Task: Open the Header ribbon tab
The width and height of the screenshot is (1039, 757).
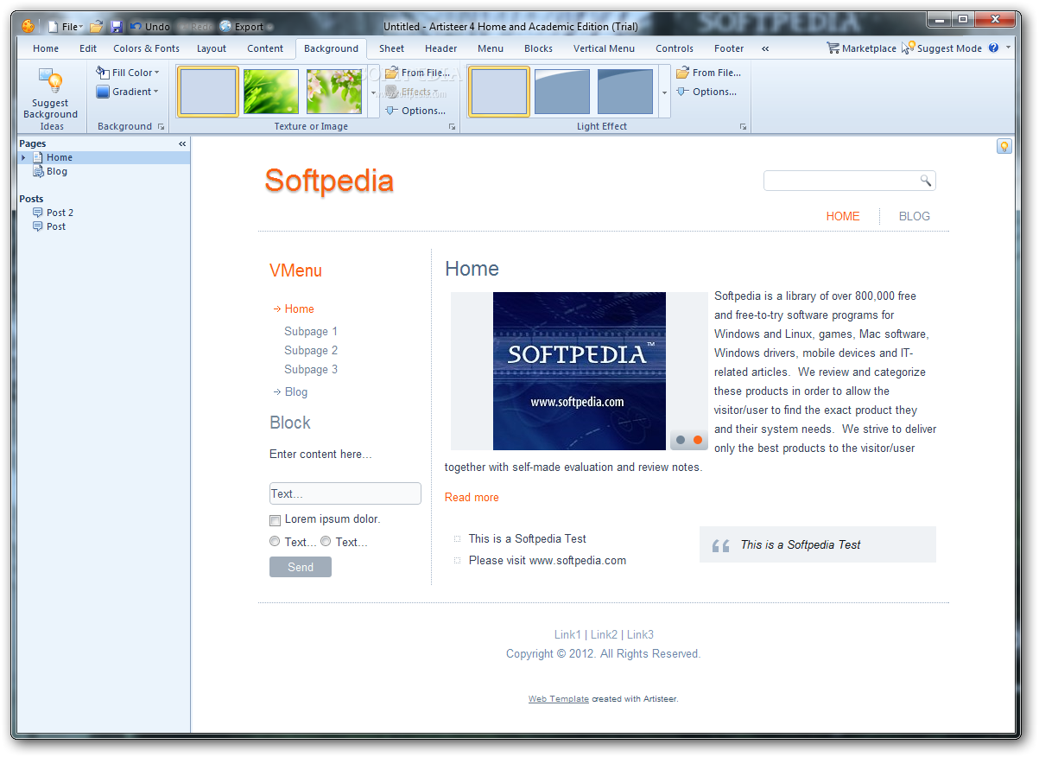Action: click(440, 48)
